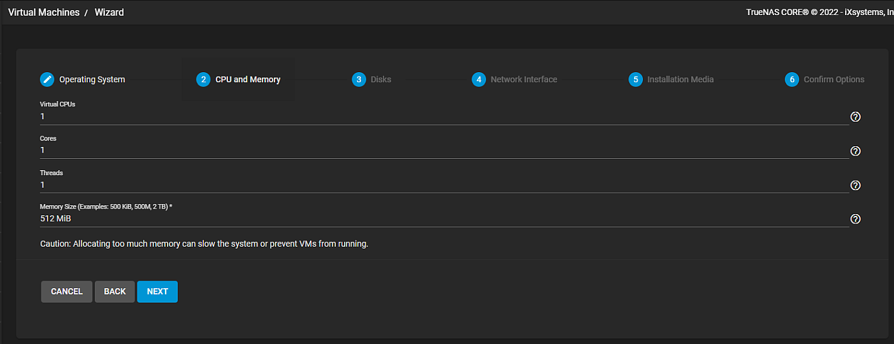The width and height of the screenshot is (894, 344).
Task: Click the Virtual CPUs help icon
Action: pos(855,117)
